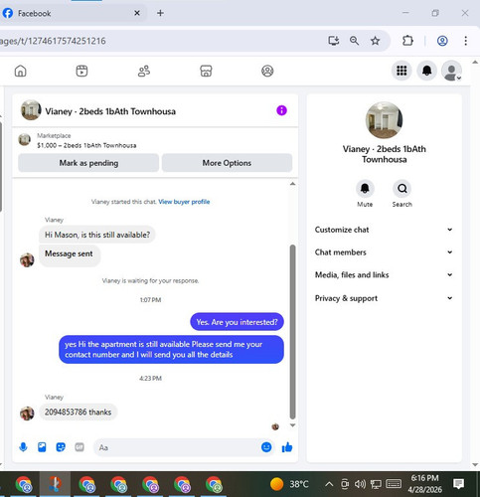Click the browser address bar URL
The width and height of the screenshot is (480, 497).
click(53, 41)
